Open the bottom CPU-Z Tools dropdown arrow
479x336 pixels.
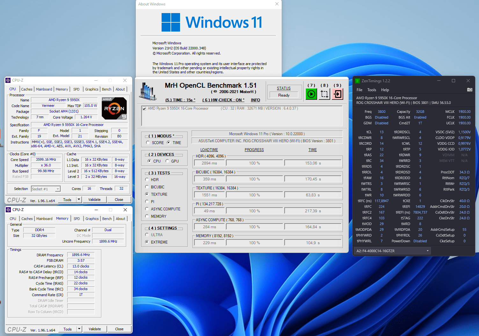(79, 329)
